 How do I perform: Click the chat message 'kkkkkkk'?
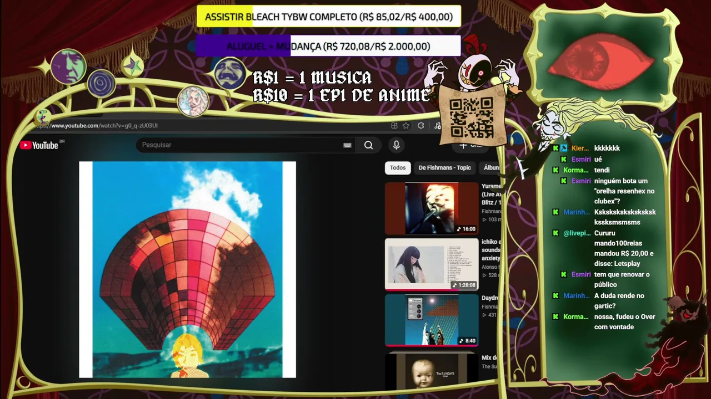click(x=607, y=149)
